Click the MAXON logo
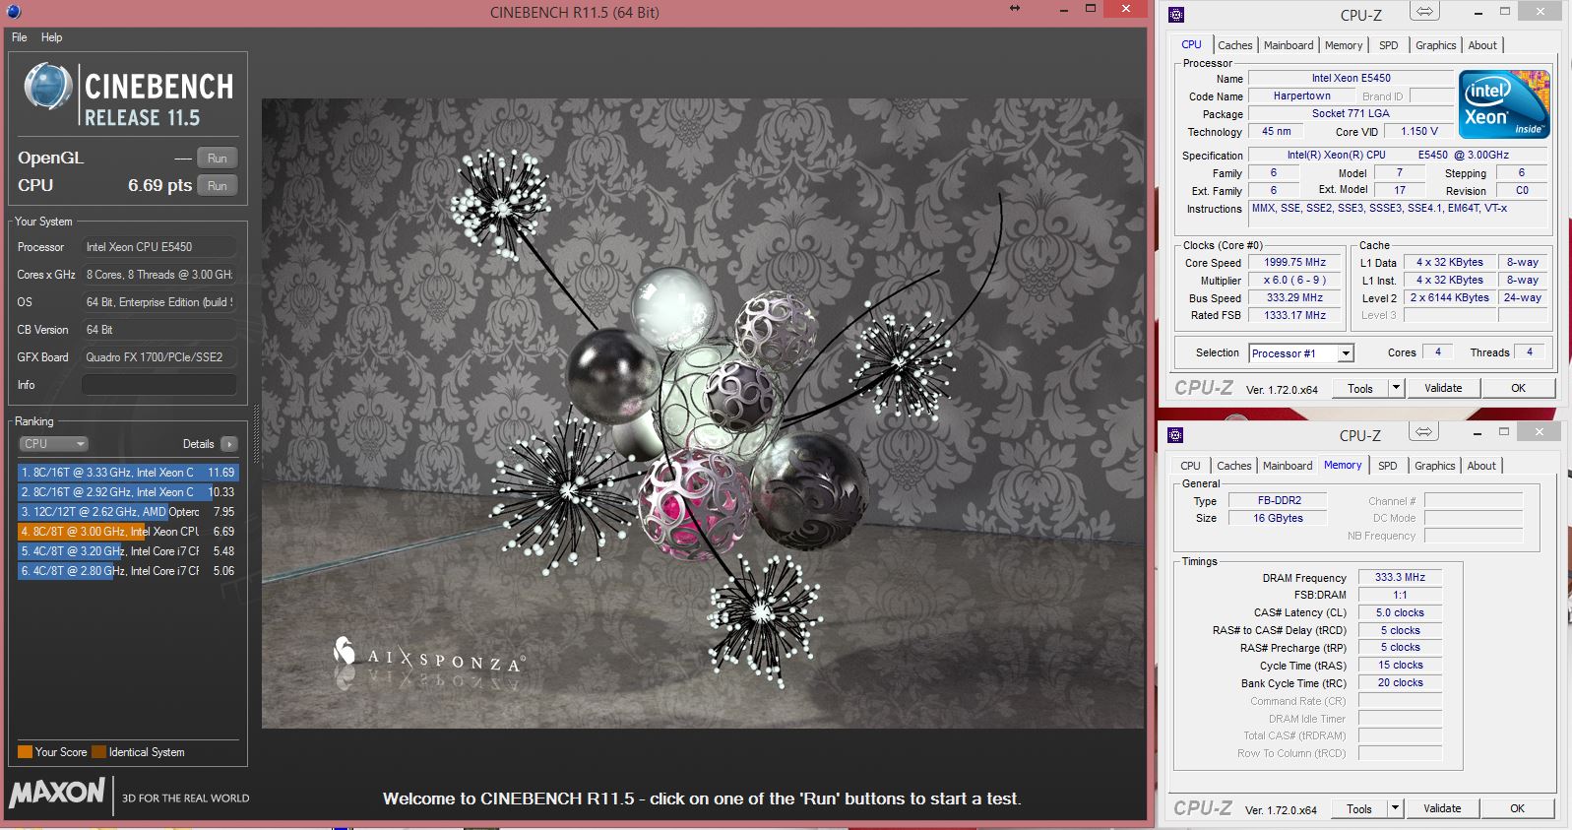This screenshot has height=830, width=1572. pos(57,793)
